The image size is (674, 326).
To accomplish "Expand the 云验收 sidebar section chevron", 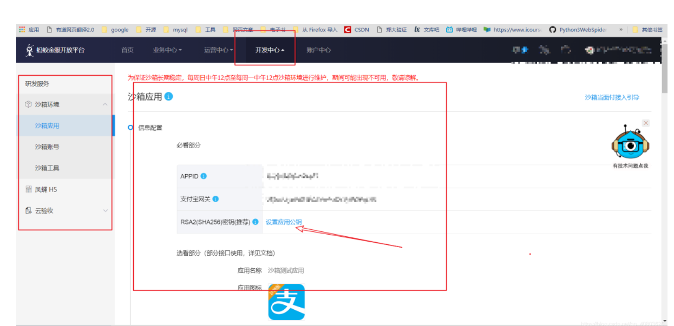I will (105, 210).
